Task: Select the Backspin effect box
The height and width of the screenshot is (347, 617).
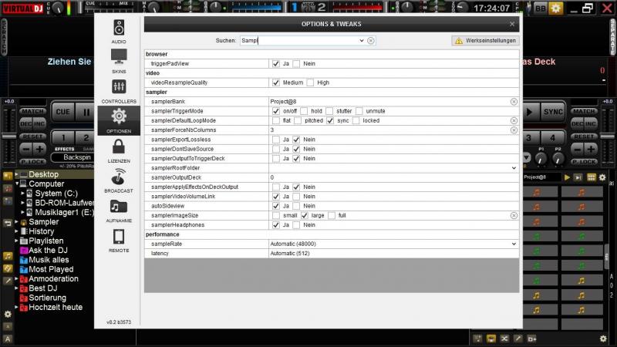Action: point(73,157)
